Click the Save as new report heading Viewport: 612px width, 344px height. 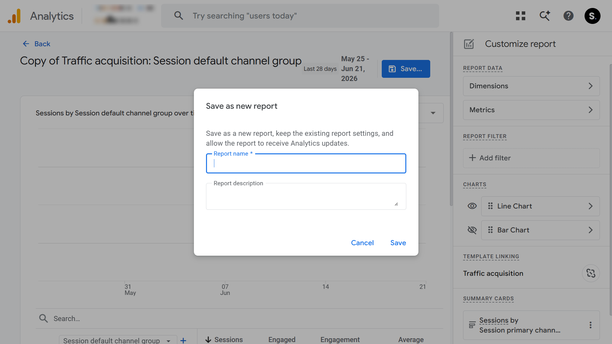click(x=241, y=106)
